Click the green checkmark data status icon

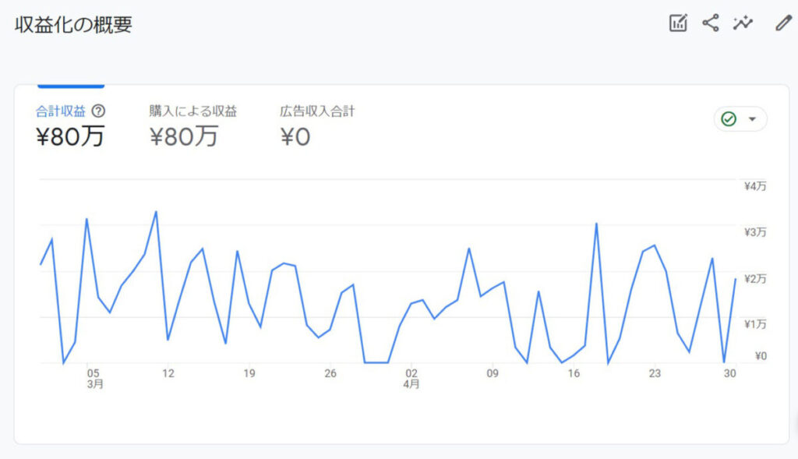(x=729, y=119)
